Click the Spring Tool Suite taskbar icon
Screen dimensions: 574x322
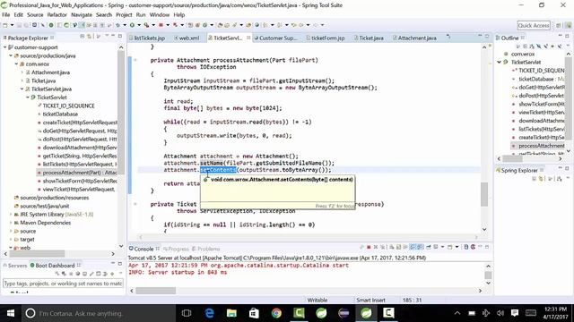coord(366,313)
